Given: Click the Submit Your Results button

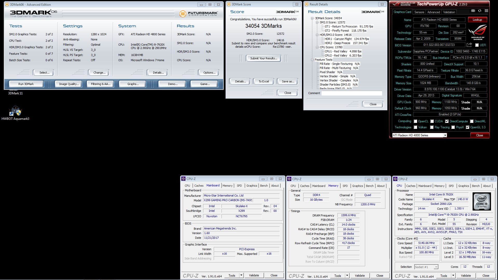Looking at the screenshot, I should (264, 58).
